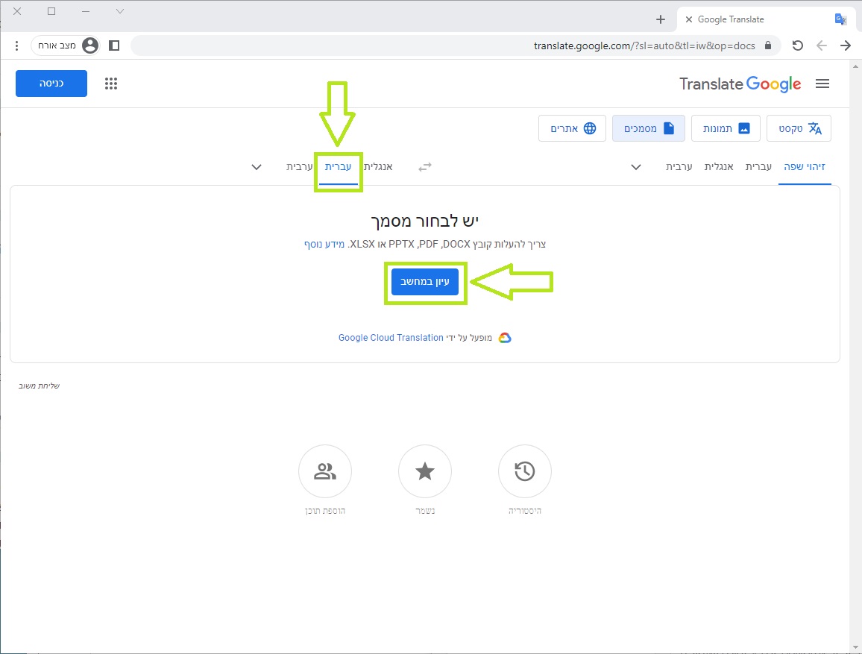Open the Google apps grid
Viewport: 862px width, 654px height.
(x=111, y=84)
